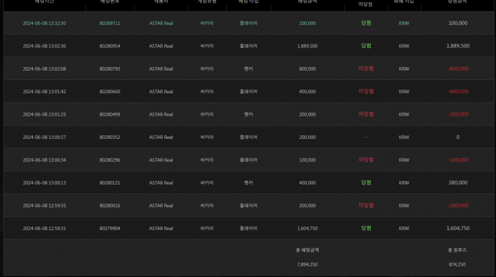Click the 당첨 status for bet 80280954

click(366, 46)
